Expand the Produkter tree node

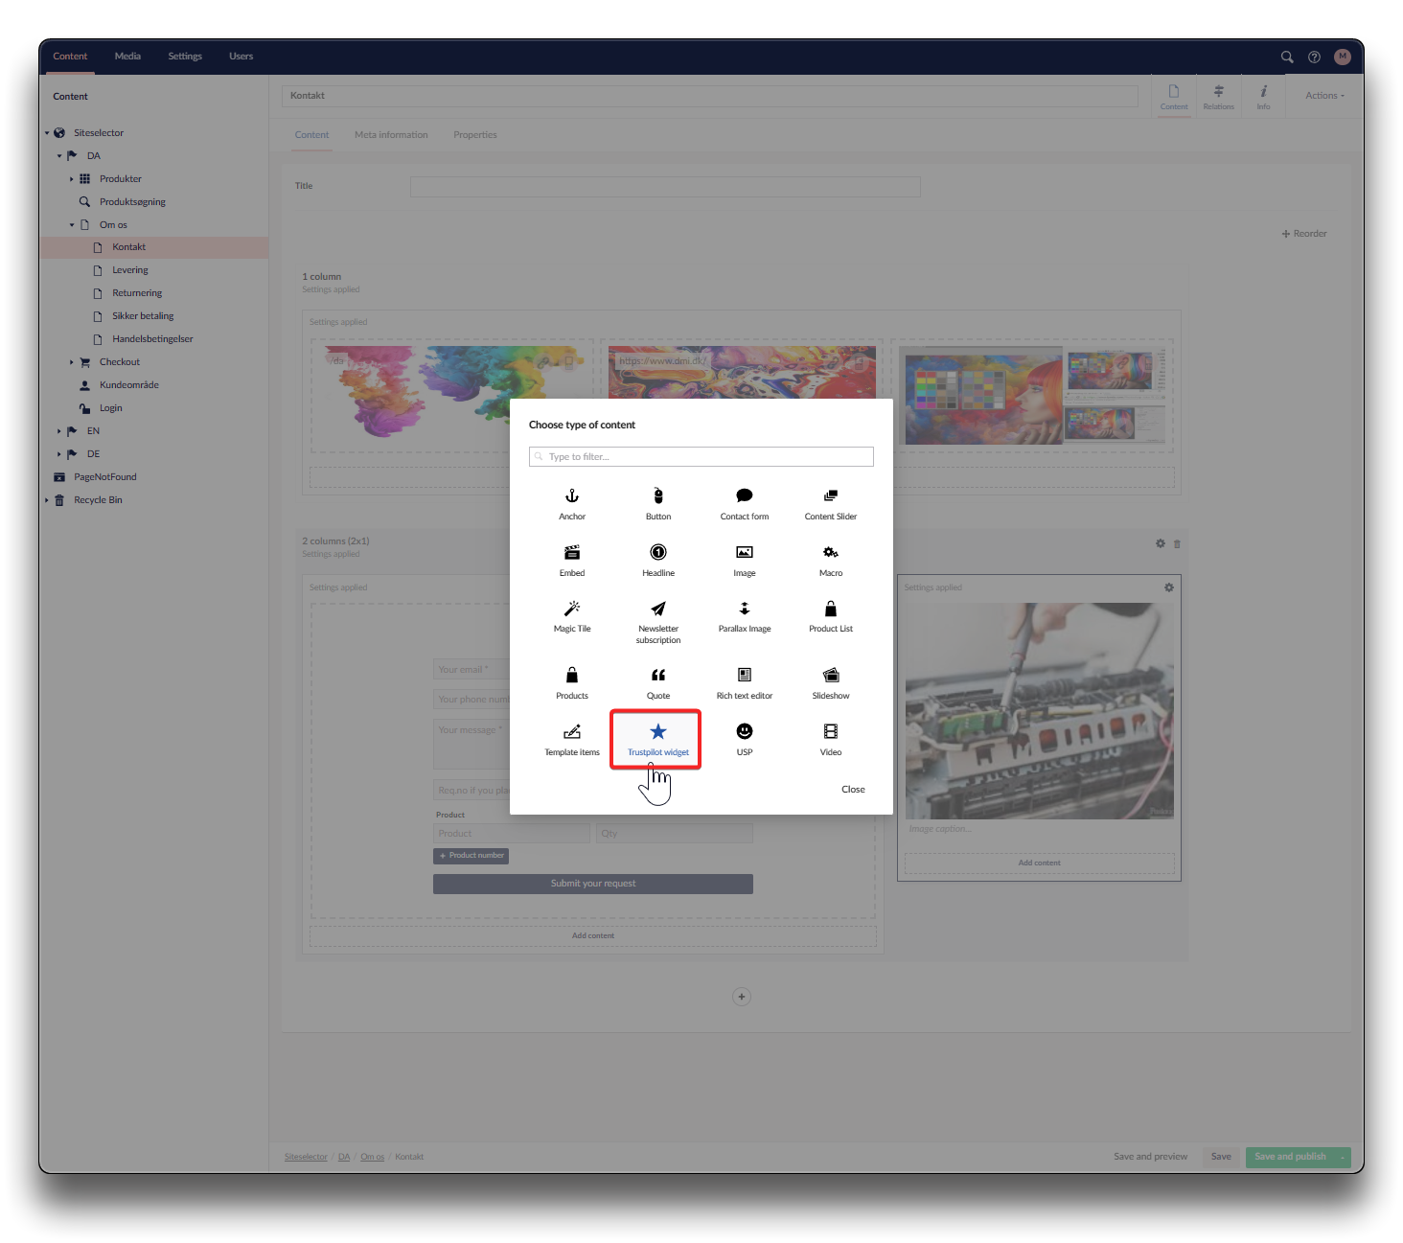[72, 179]
